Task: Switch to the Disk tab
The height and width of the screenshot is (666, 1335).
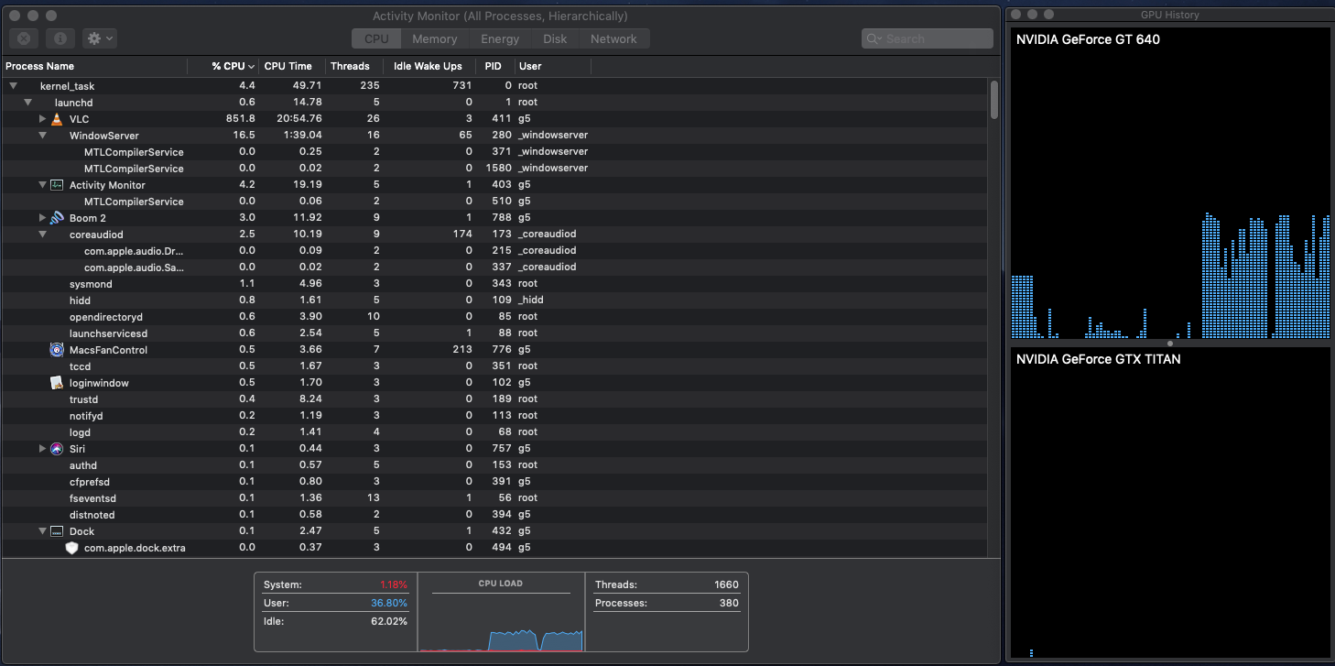Action: 555,38
